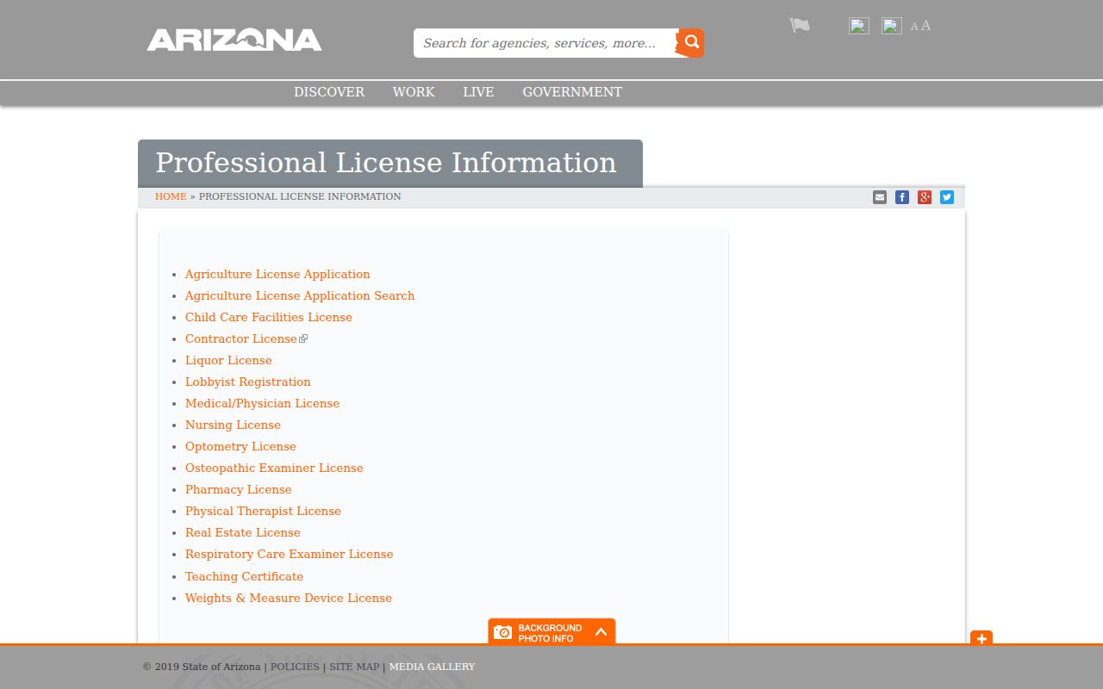
Task: Open Weights & Measure Device License link
Action: tap(289, 598)
